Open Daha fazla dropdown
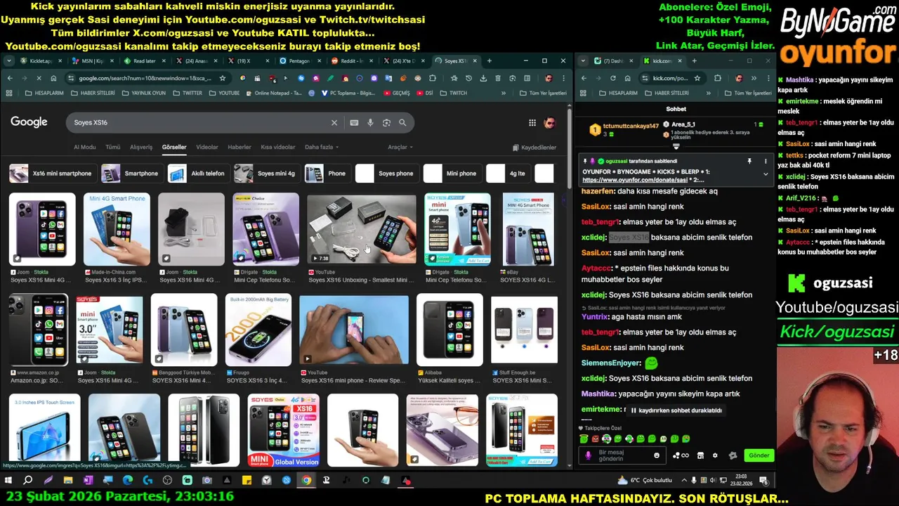This screenshot has width=899, height=506. pyautogui.click(x=322, y=147)
